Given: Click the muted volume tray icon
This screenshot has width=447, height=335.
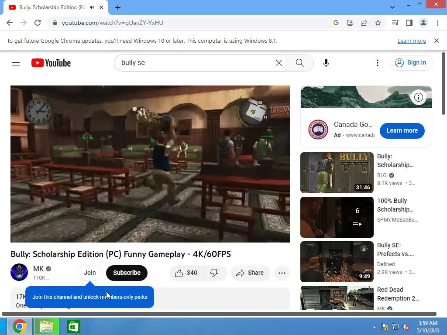Looking at the screenshot, I should [406, 327].
